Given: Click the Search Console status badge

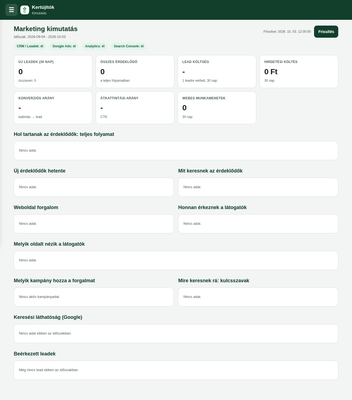Looking at the screenshot, I should pos(129,46).
